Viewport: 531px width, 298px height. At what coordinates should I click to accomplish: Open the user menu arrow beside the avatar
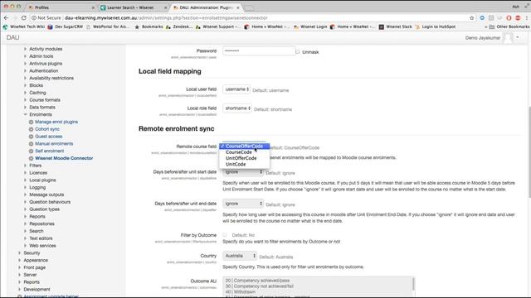point(518,37)
